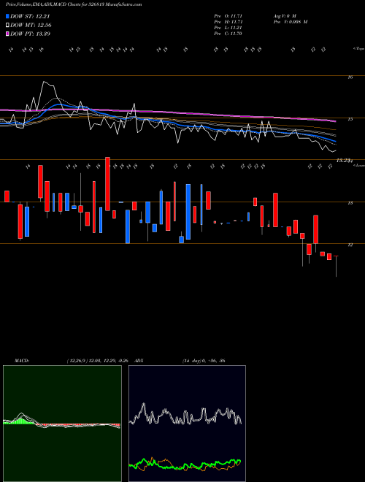The width and height of the screenshot is (365, 482).
Task: Click the 'ADX' indicator heading
Action: (x=139, y=361)
